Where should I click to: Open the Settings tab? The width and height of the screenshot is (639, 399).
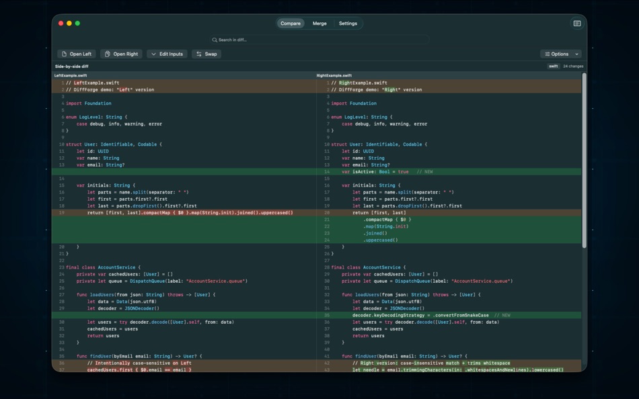(348, 23)
